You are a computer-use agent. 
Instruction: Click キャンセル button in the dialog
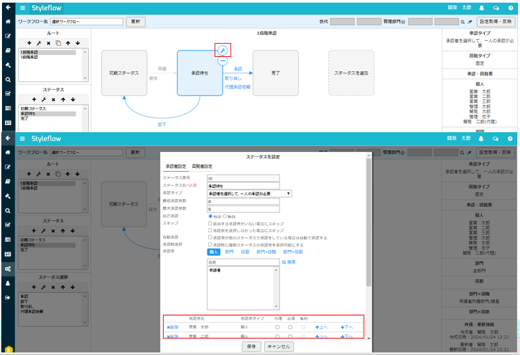[279, 346]
